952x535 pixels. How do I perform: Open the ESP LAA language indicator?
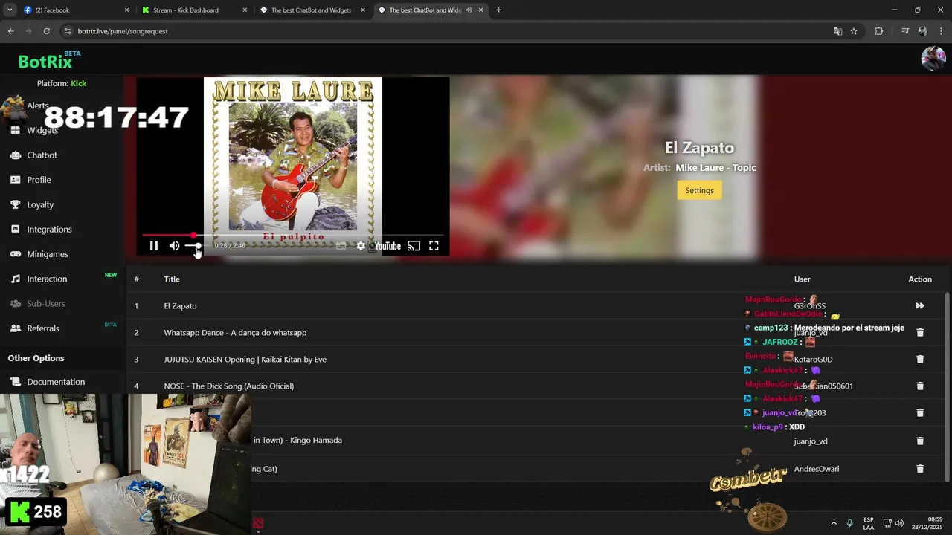pos(869,523)
